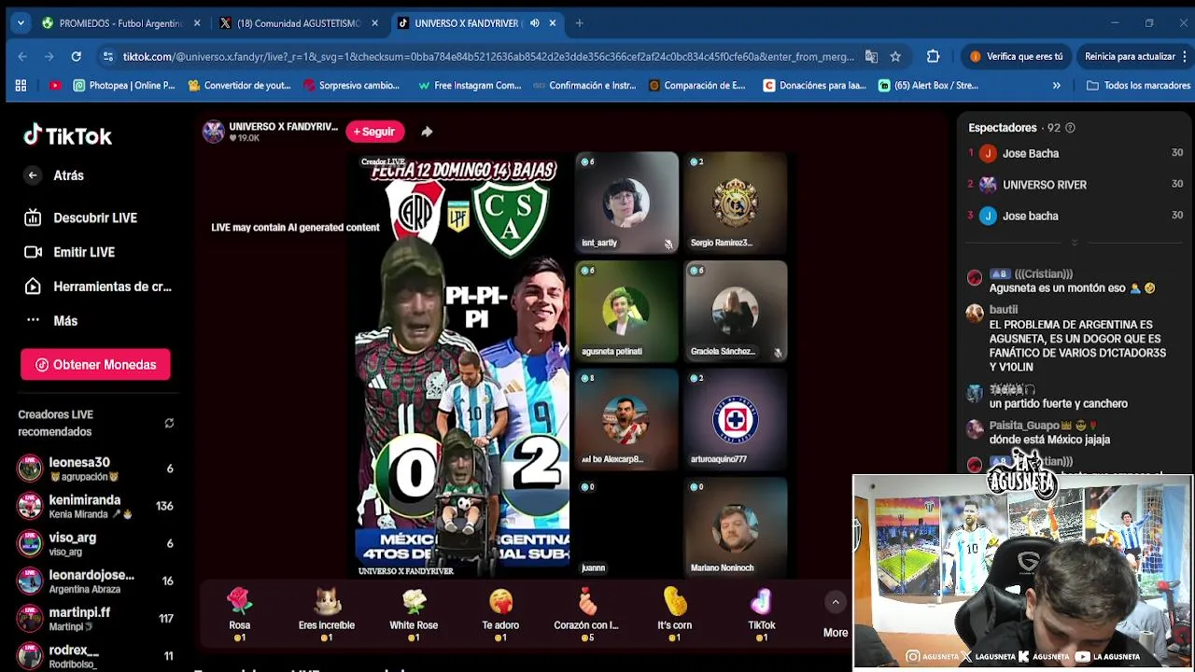This screenshot has width=1195, height=672.
Task: Refresh recommended LIVE creators list
Action: pyautogui.click(x=169, y=423)
